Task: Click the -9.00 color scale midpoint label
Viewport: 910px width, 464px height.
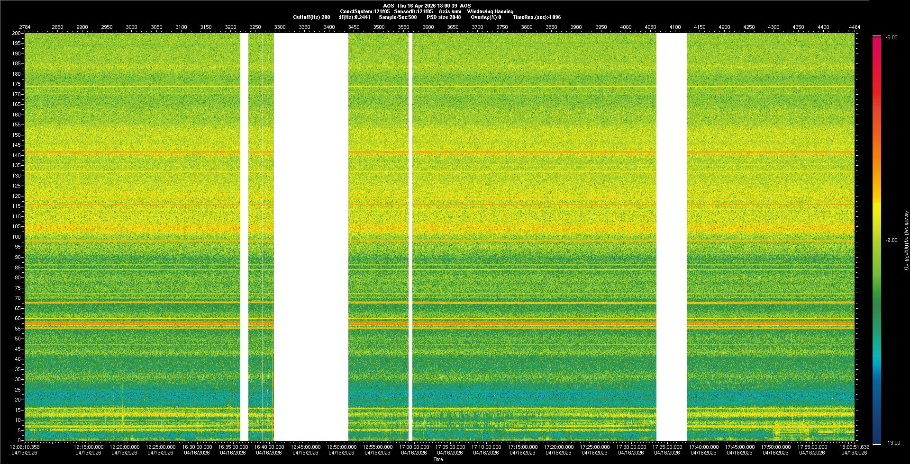Action: (892, 240)
